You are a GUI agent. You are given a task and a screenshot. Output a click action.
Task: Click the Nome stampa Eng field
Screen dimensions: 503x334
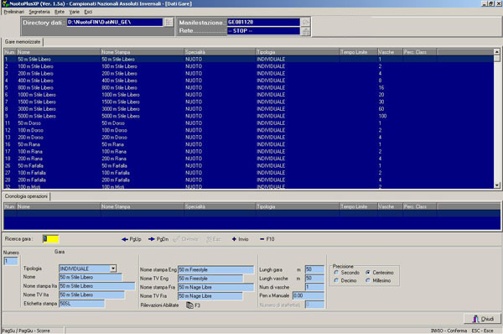point(215,269)
